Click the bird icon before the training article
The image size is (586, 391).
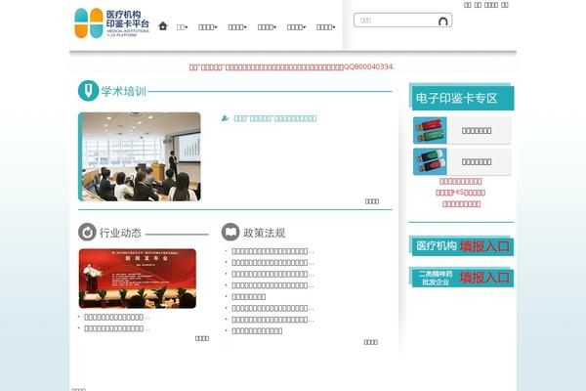click(225, 118)
